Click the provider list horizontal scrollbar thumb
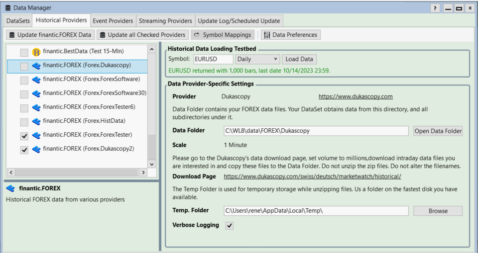This screenshot has width=478, height=253. 77,172
